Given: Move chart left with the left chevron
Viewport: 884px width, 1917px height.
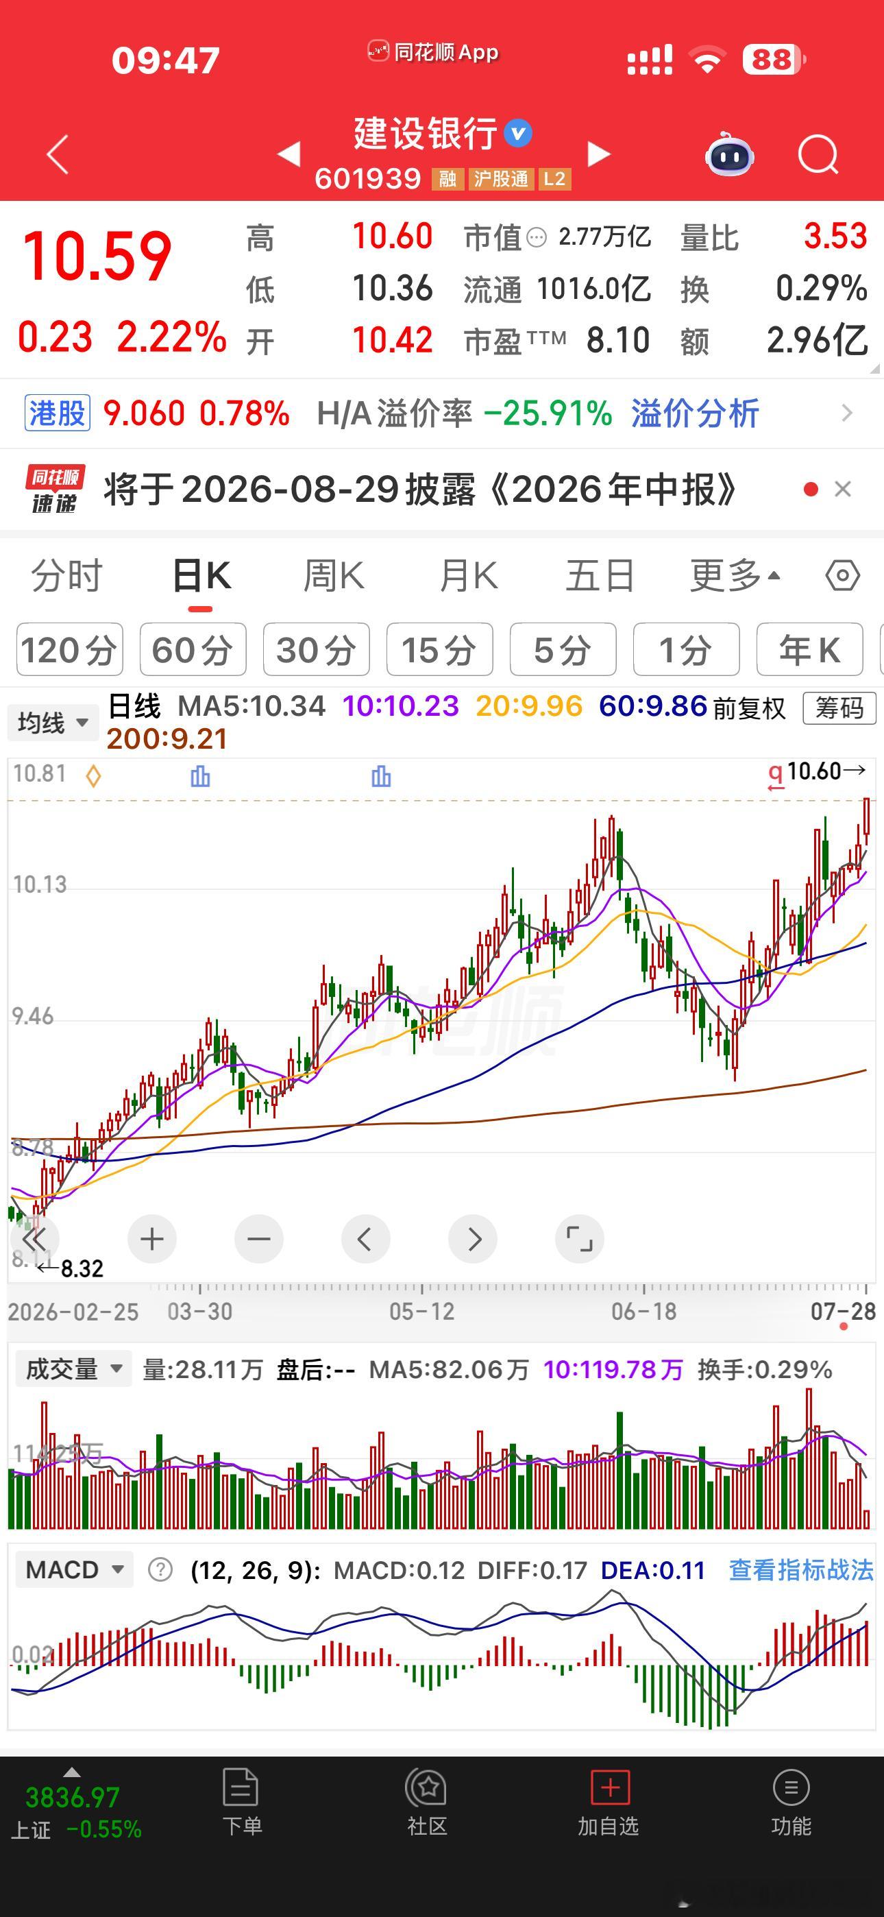Looking at the screenshot, I should coord(365,1239).
